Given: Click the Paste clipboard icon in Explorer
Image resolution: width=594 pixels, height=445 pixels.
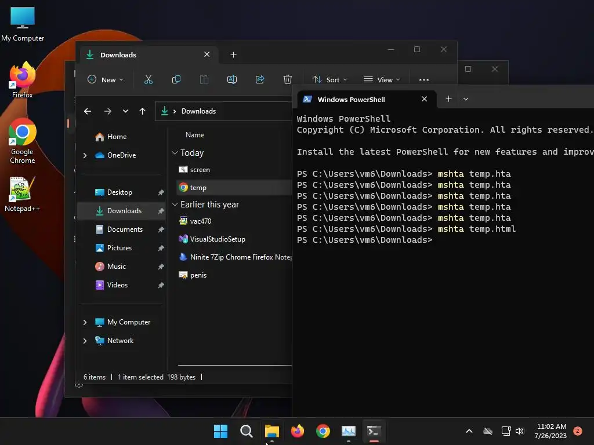Looking at the screenshot, I should click(204, 79).
